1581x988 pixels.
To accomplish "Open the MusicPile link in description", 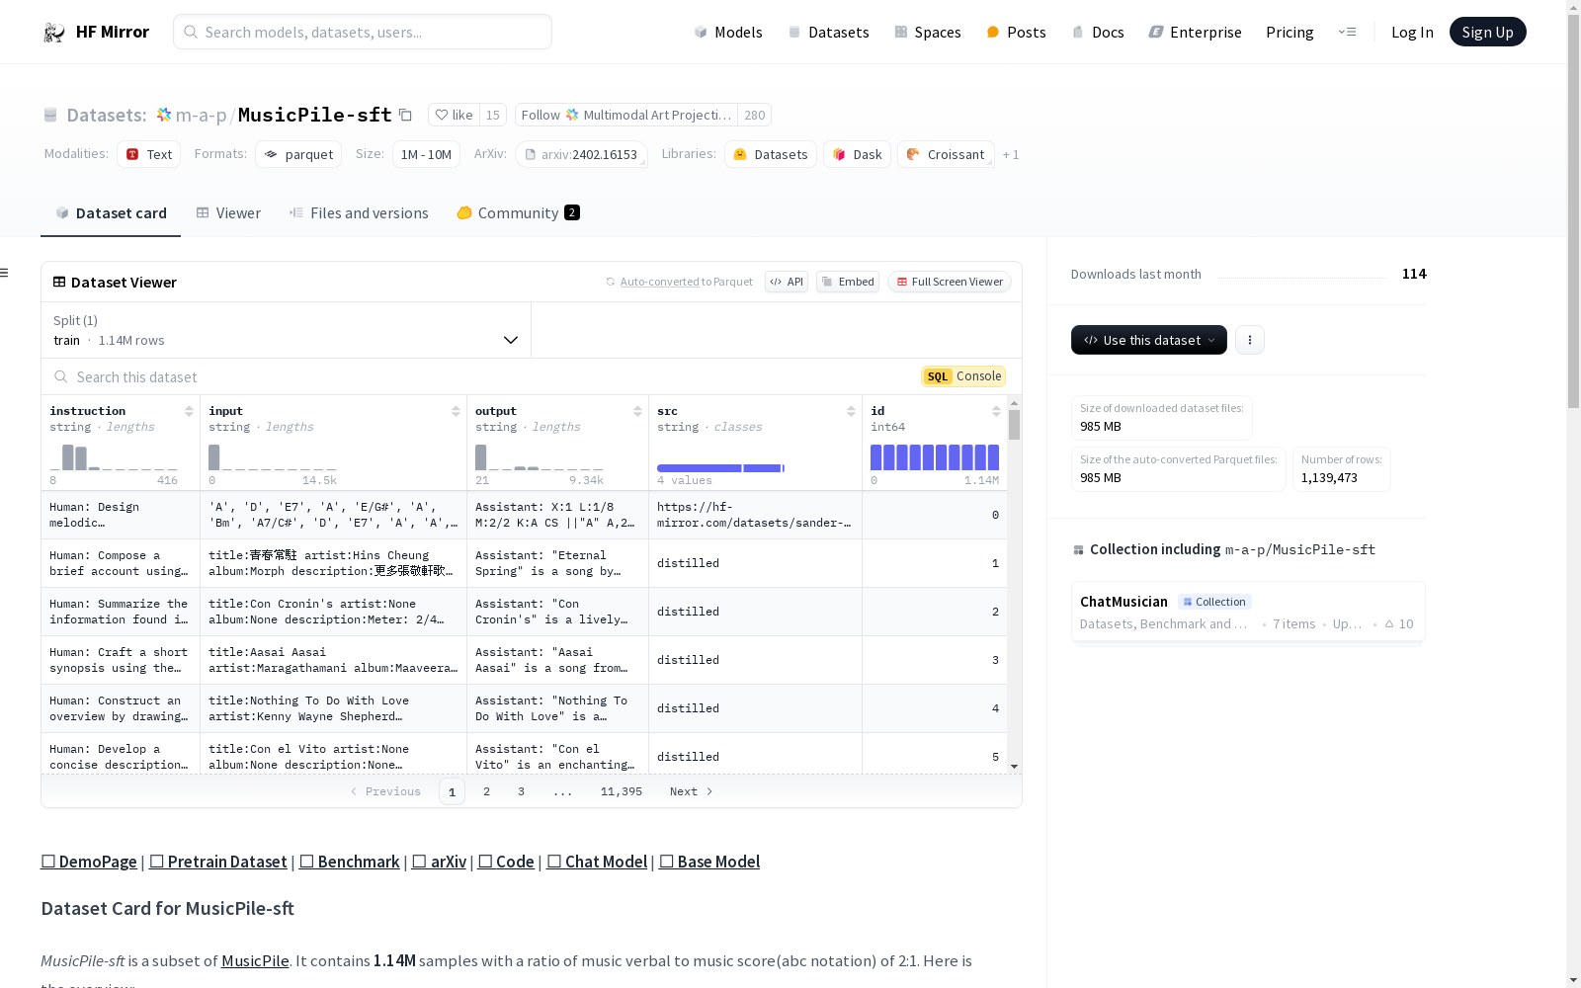I will click(x=255, y=961).
